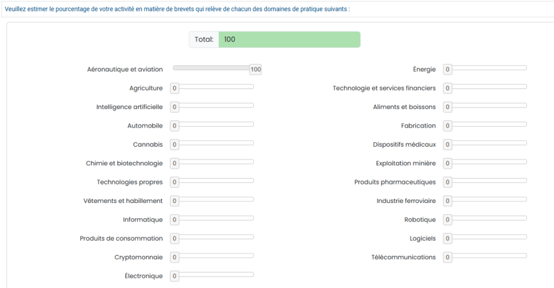Adjust the Intelligence artificielle slider
Screen dimensions: 554x288
point(215,106)
